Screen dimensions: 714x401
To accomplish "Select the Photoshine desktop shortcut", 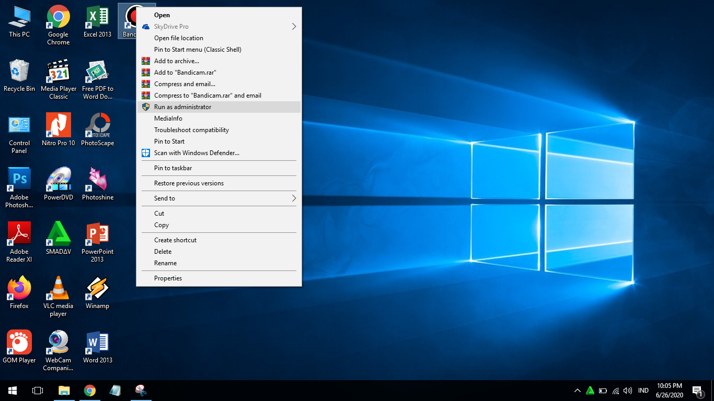I will pyautogui.click(x=98, y=185).
